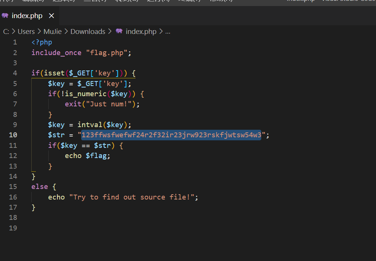Viewport: 376px width, 261px height.
Task: Click the PHP file icon in the breadcrumb
Action: tap(119, 31)
